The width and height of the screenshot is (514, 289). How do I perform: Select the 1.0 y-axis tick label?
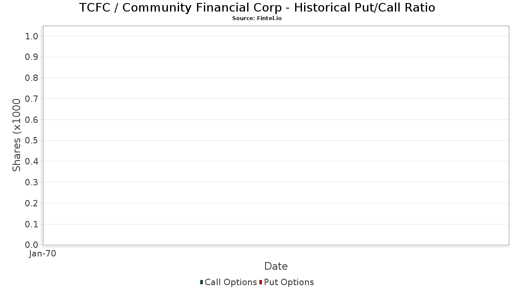click(x=32, y=36)
